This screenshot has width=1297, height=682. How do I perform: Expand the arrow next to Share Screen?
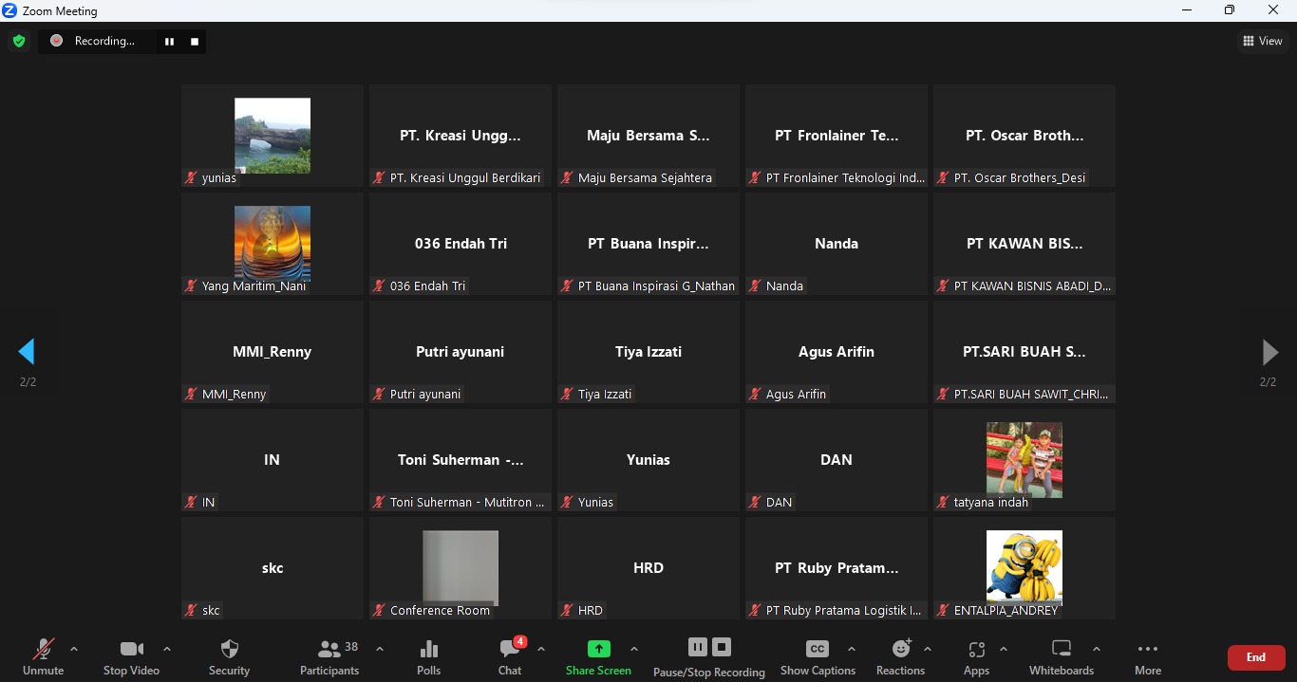pos(634,650)
